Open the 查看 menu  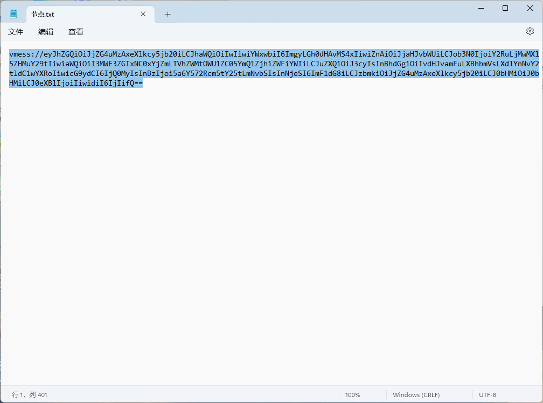tap(76, 32)
